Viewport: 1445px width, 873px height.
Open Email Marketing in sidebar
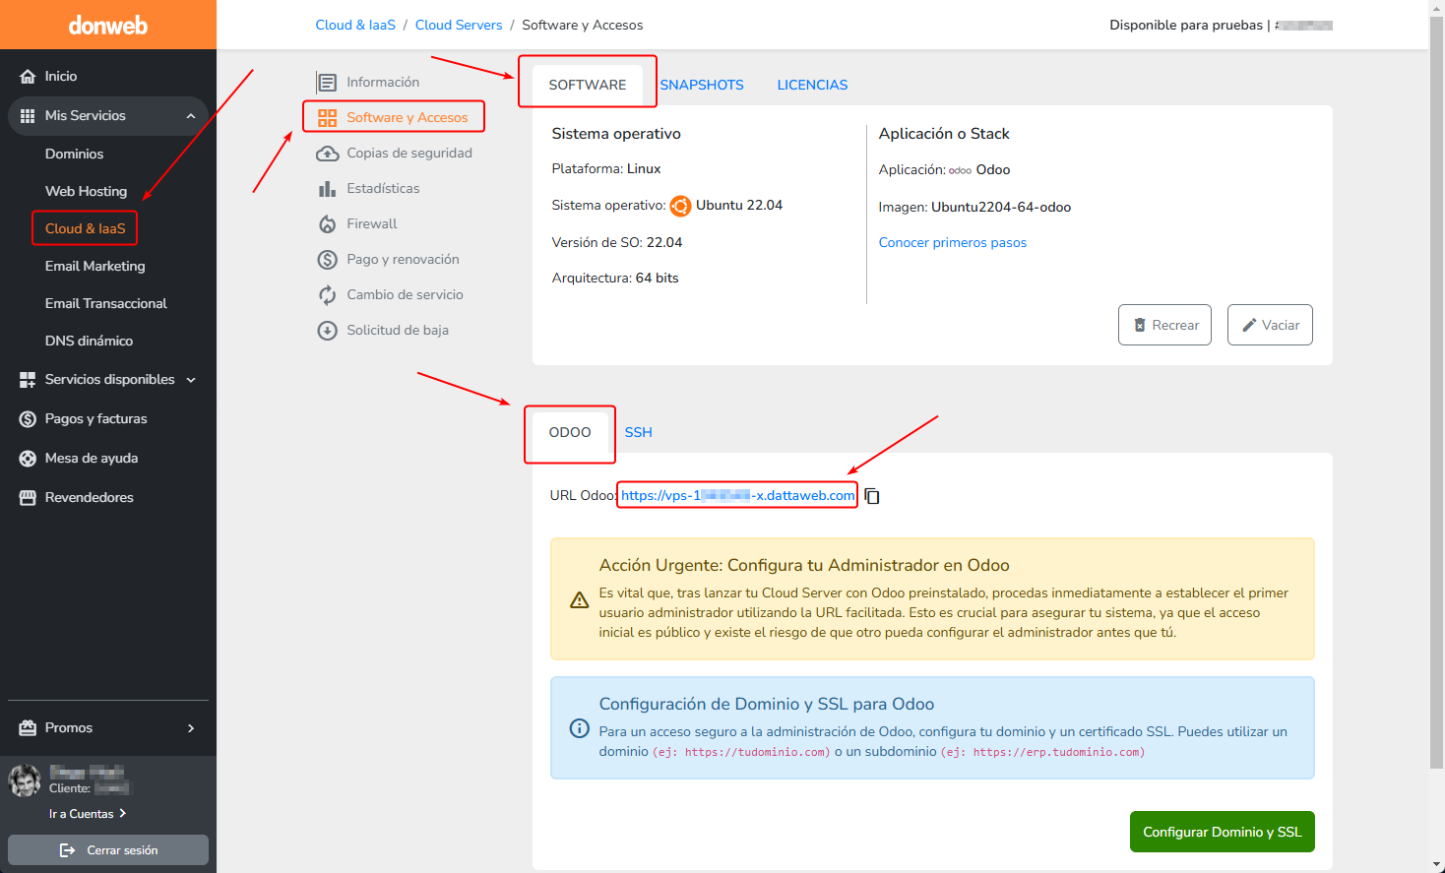(x=94, y=266)
